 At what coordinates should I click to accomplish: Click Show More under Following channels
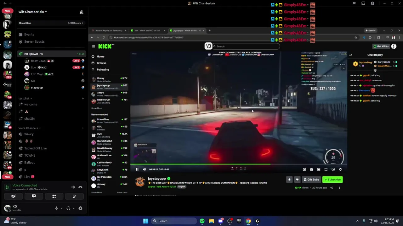click(97, 108)
